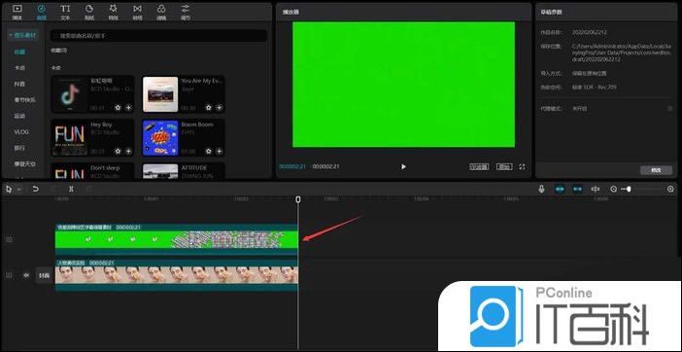Screen dimensions: 682x352
Task: Click the 修改 modify button in draft panel
Action: coord(656,170)
